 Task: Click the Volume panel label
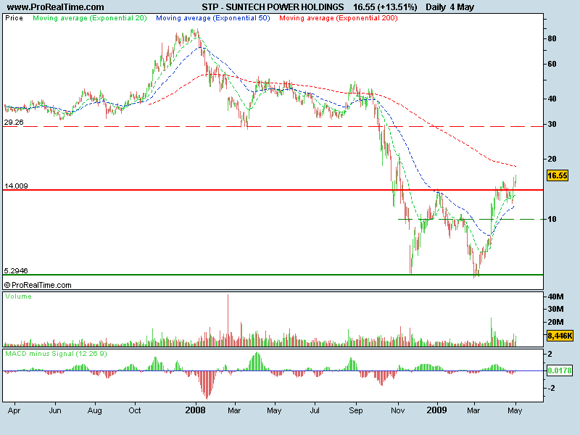(19, 297)
